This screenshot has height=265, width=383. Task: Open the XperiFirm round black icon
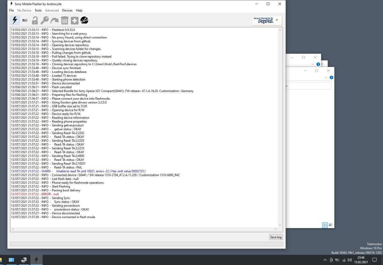(x=84, y=20)
